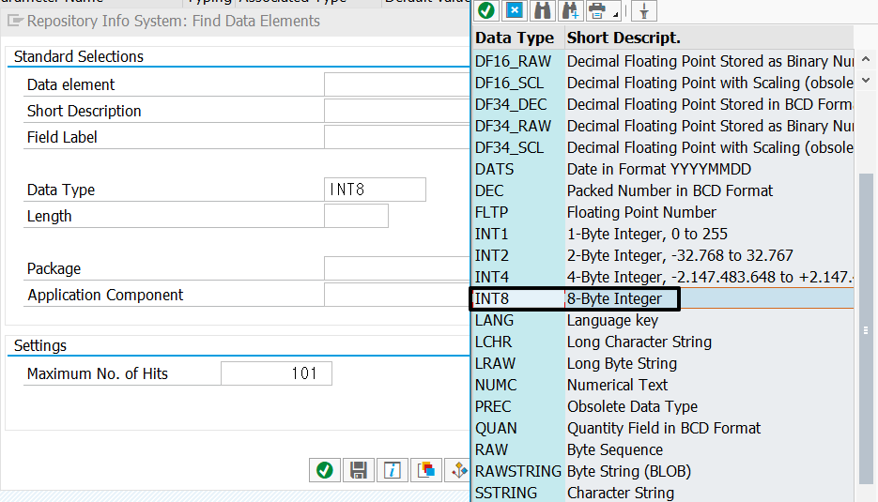The image size is (878, 502).
Task: Click the Data Type input field containing INT8
Action: point(374,190)
